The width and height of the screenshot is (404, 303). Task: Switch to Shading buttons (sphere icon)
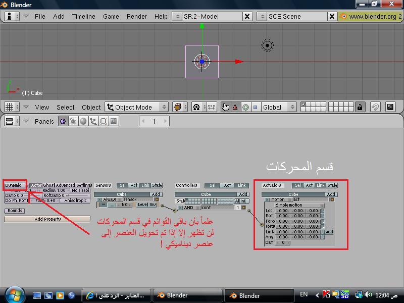pos(83,121)
